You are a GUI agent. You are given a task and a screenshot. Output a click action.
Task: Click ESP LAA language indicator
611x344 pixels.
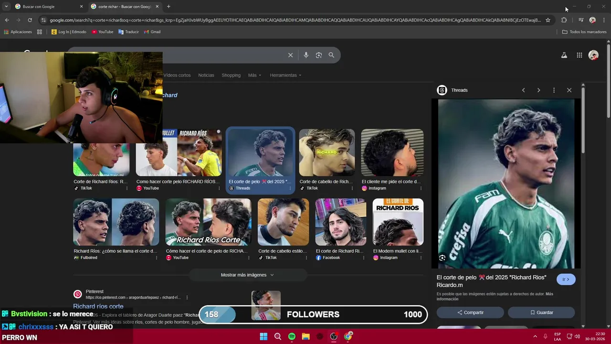click(558, 336)
